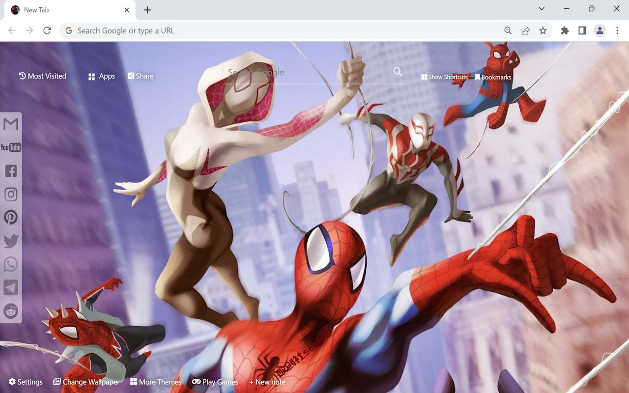Viewport: 629px width, 393px height.
Task: Open Telegram sidebar shortcut
Action: tap(11, 287)
